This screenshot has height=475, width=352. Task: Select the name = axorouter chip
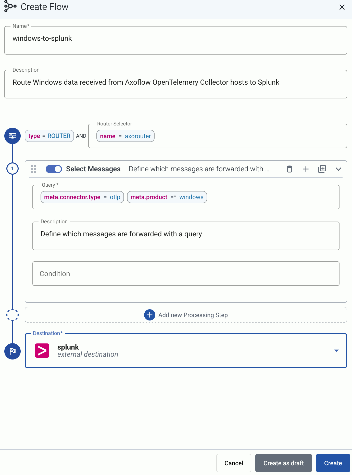125,136
